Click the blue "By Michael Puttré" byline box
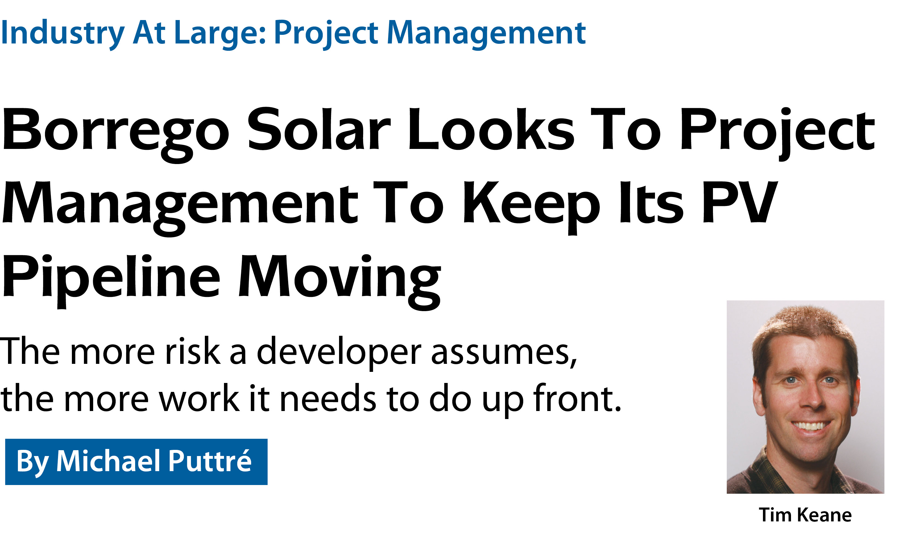Screen dimensions: 903x551 coord(136,462)
